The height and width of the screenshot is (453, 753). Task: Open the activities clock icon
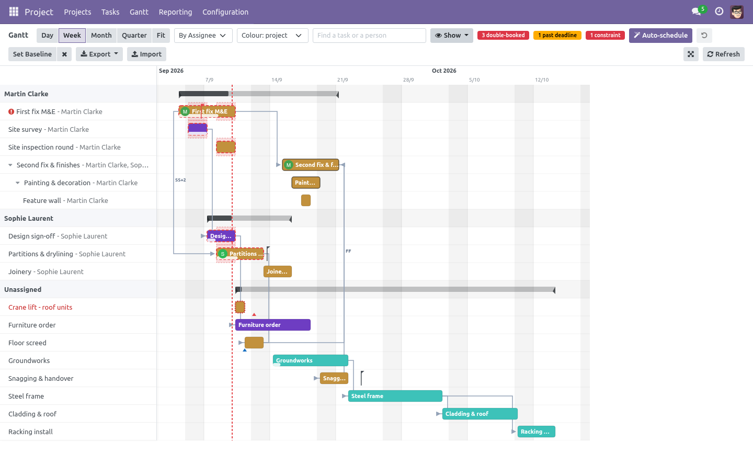tap(719, 12)
